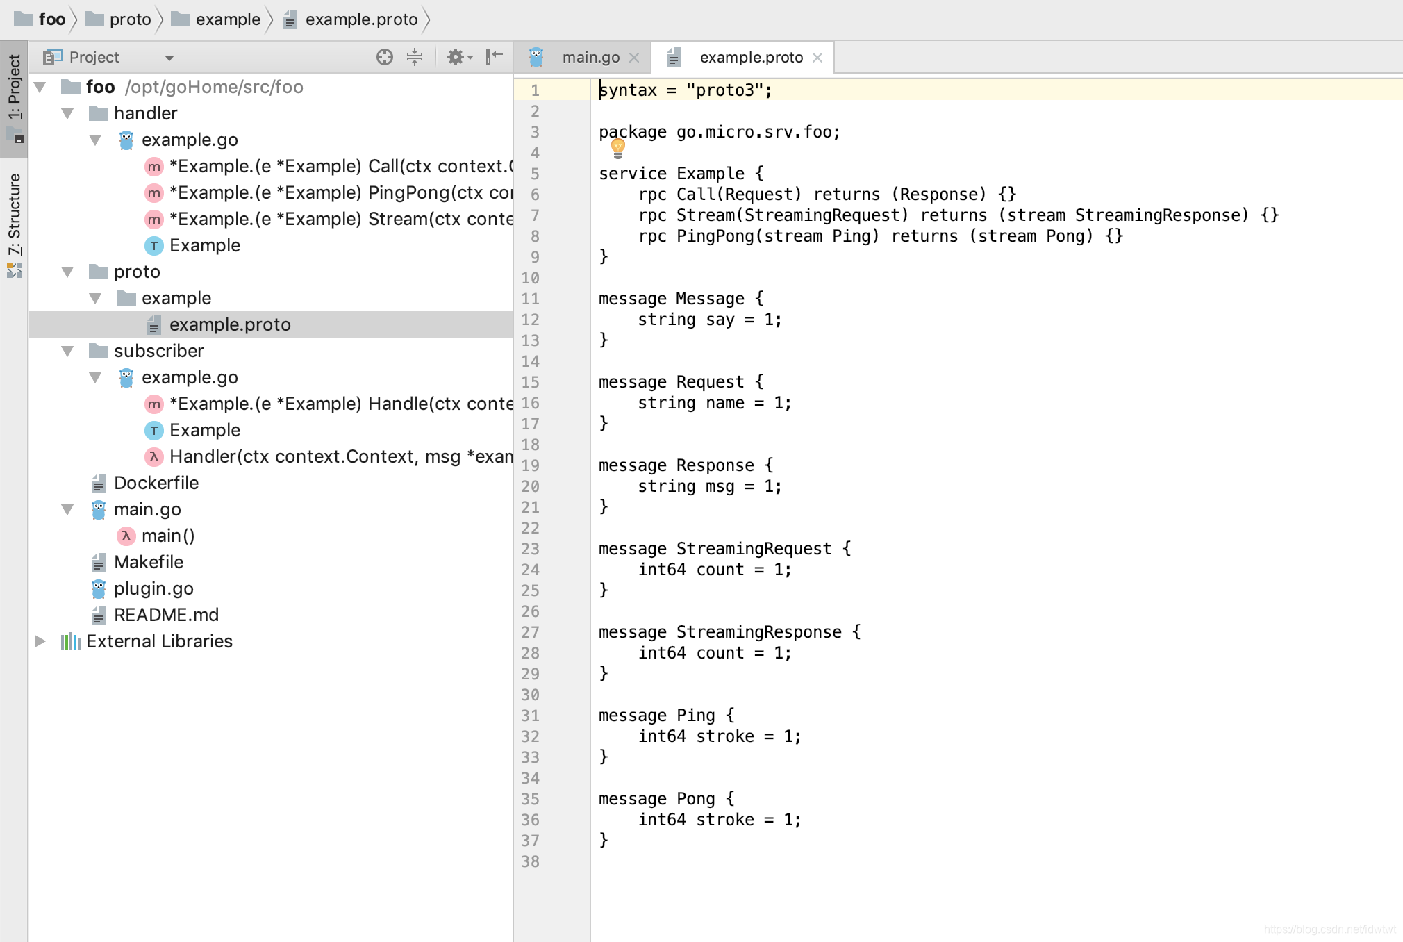Collapse the handler folder
Image resolution: width=1403 pixels, height=942 pixels.
[x=67, y=113]
